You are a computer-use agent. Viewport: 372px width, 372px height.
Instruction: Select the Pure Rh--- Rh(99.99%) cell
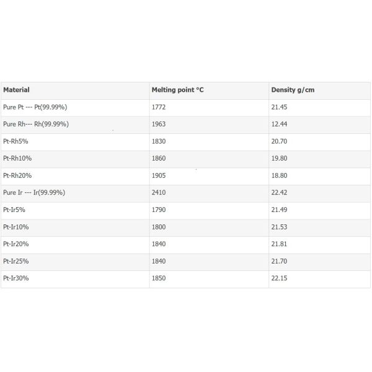tap(36, 125)
